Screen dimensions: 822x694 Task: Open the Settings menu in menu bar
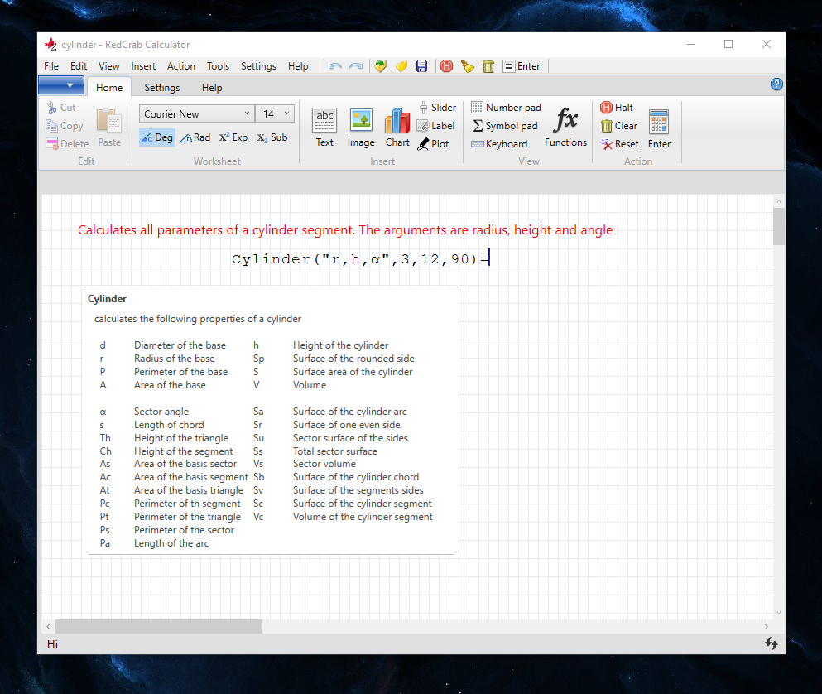coord(258,66)
